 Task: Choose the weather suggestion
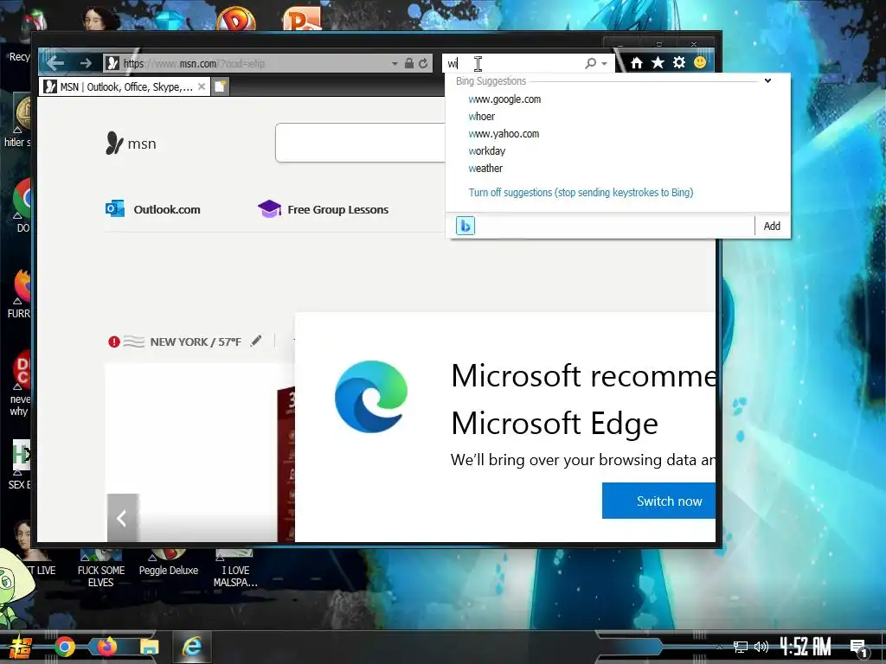pos(485,169)
